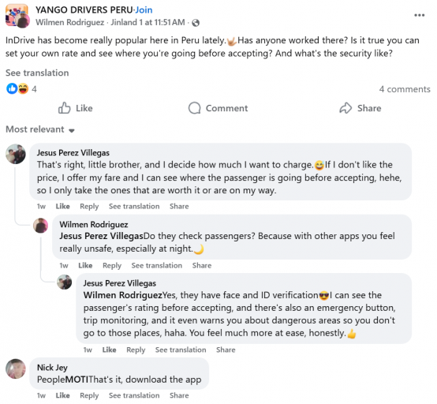Expand the Most relevant comment sorting dropdown

point(40,129)
